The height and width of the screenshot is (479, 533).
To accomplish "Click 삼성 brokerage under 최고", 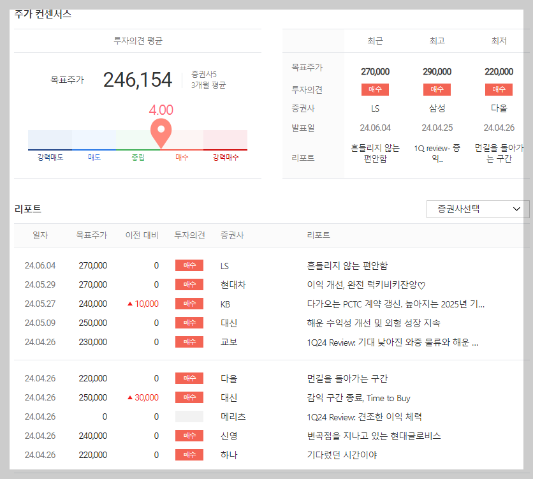I will click(x=437, y=108).
